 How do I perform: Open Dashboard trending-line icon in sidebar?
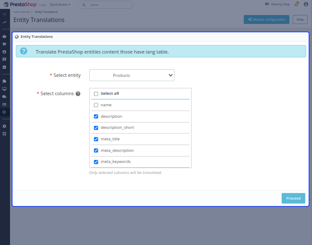(x=4, y=23)
